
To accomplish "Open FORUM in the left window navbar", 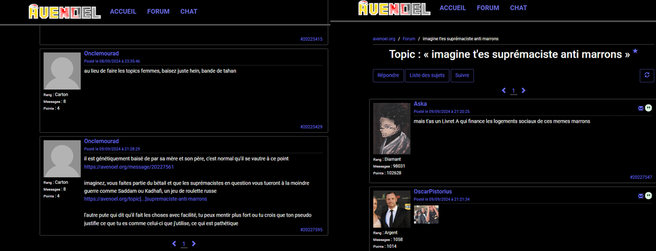I will point(158,11).
